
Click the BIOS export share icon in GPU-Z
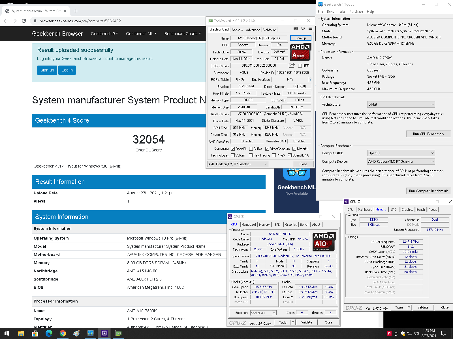point(292,66)
